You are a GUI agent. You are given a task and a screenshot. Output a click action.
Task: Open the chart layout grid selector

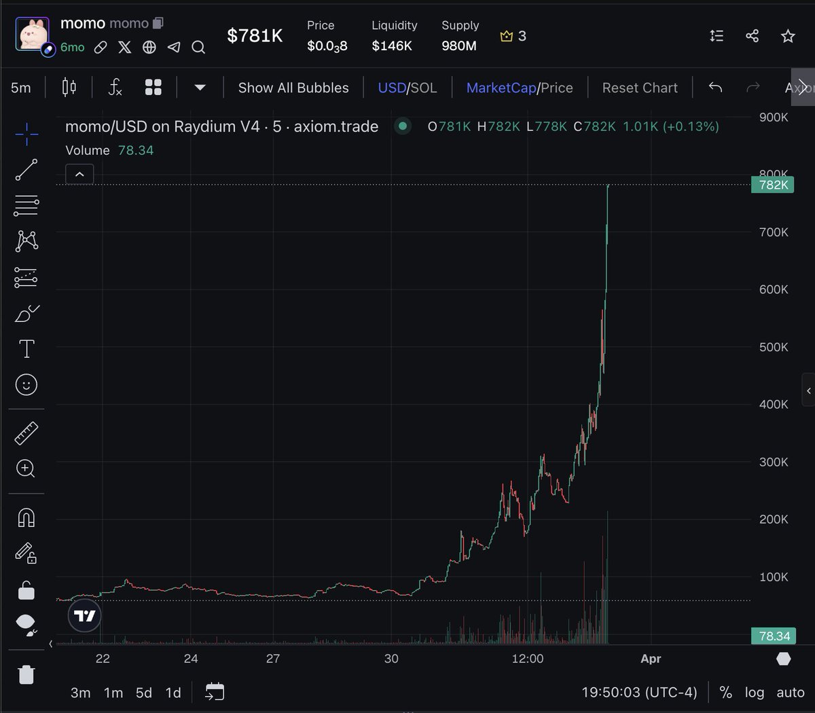(x=153, y=88)
